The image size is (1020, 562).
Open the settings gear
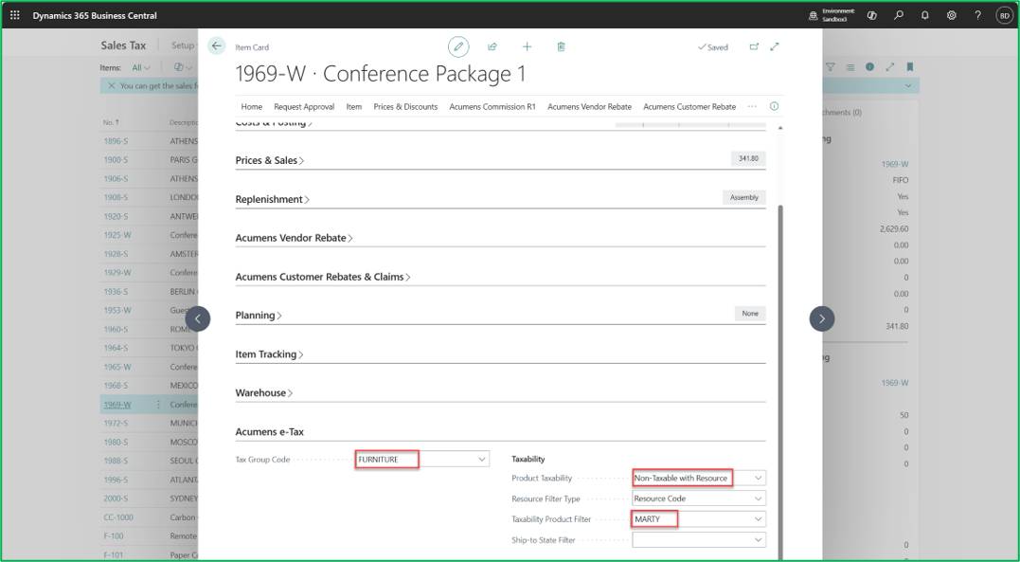pyautogui.click(x=952, y=15)
